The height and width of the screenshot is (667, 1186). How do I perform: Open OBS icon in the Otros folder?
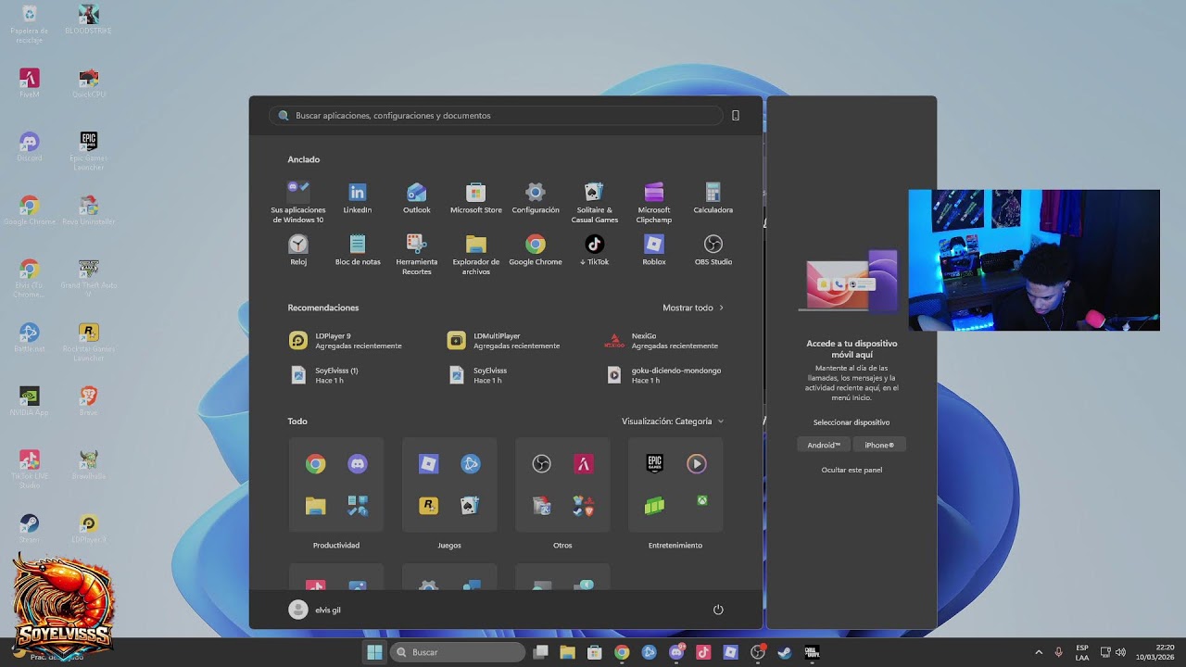[x=542, y=464]
